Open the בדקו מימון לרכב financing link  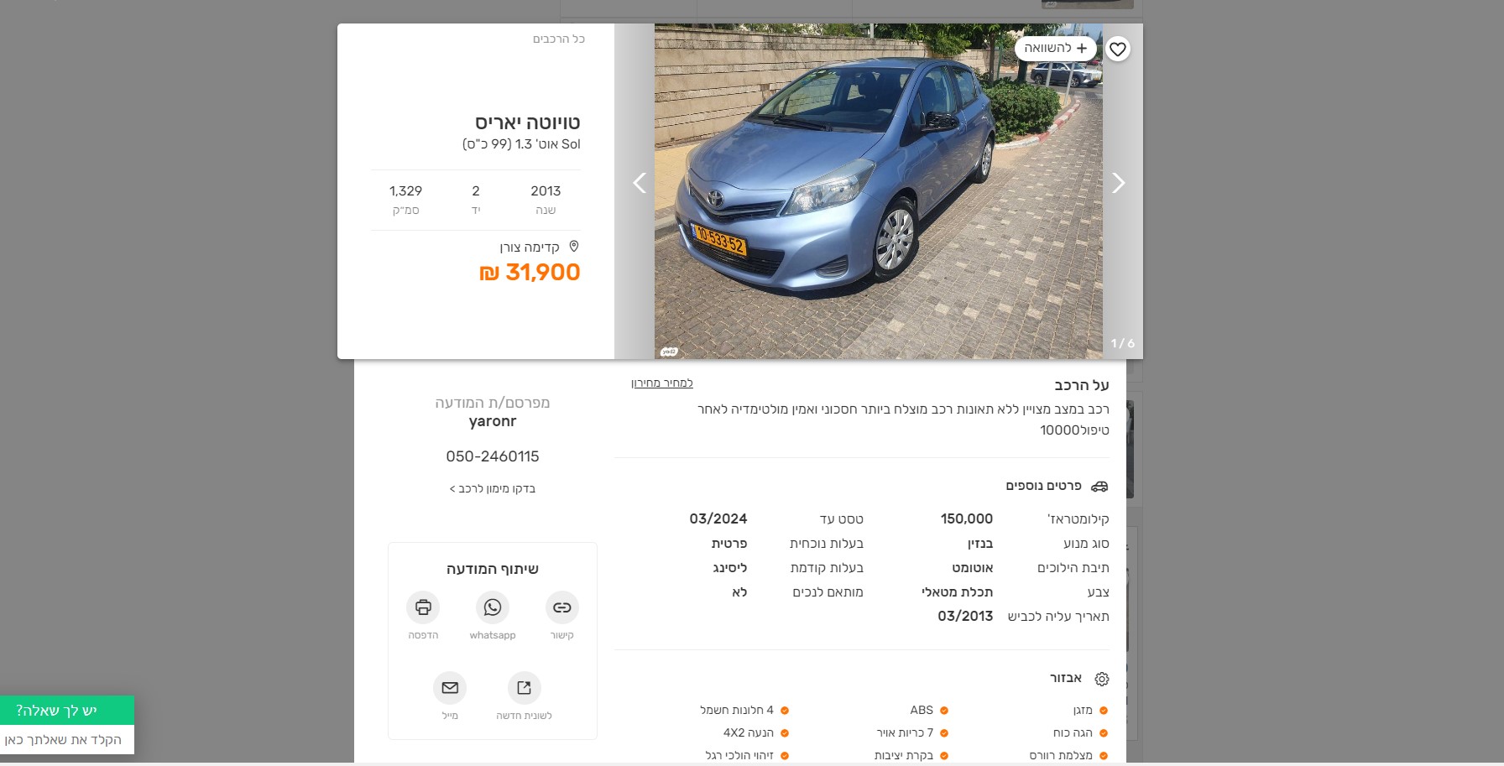click(x=493, y=488)
